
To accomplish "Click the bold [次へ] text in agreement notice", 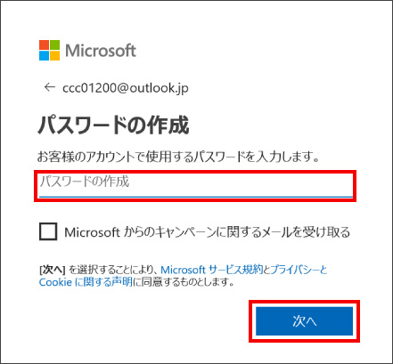I will tap(52, 270).
